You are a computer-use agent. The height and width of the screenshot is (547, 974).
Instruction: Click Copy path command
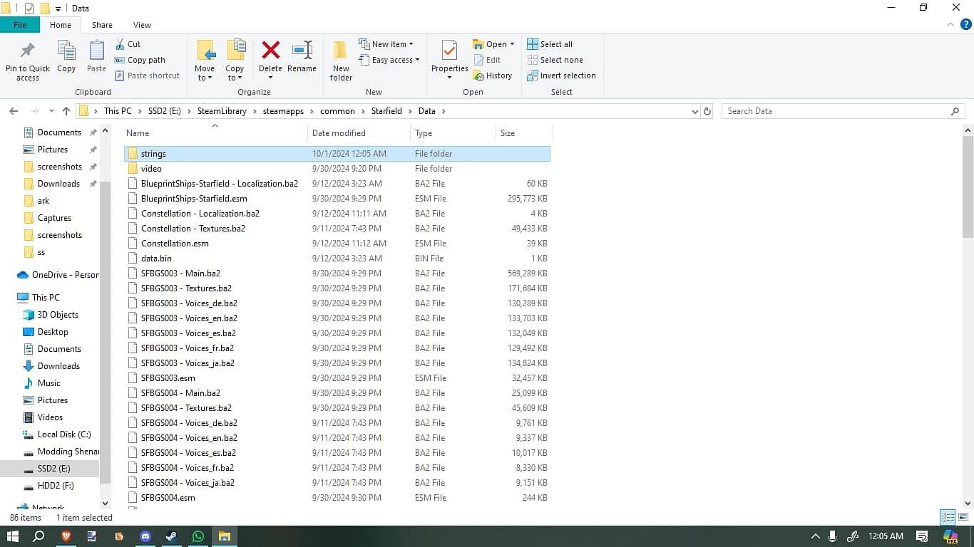point(140,60)
